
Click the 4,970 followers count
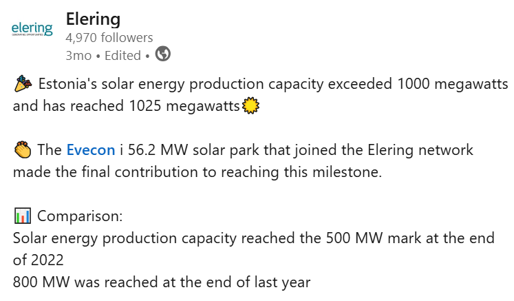[109, 38]
